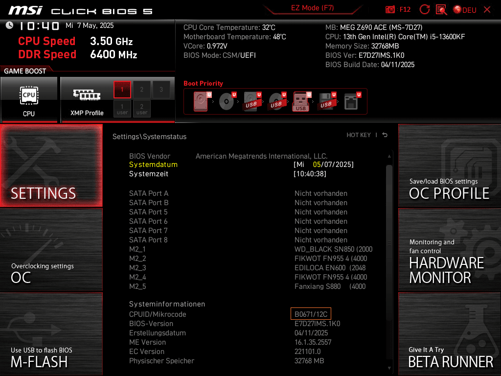Viewport: 501px width, 376px height.
Task: Select the M2_4 row label
Action: (x=137, y=277)
